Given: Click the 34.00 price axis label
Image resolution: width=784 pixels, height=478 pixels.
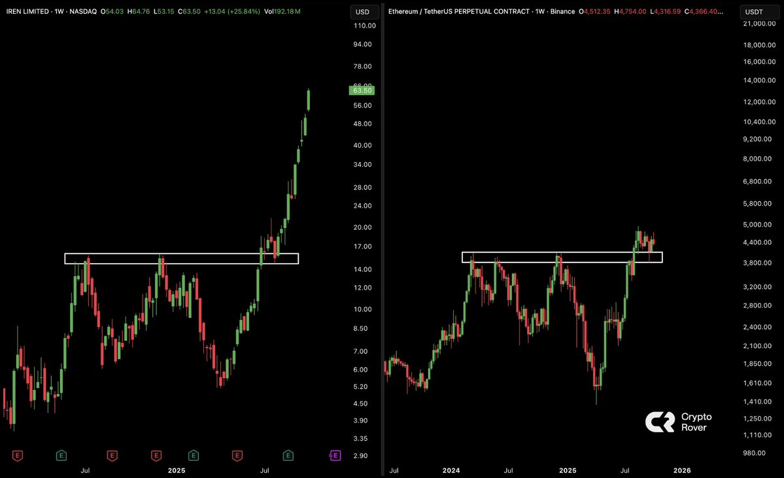Looking at the screenshot, I should pos(362,165).
